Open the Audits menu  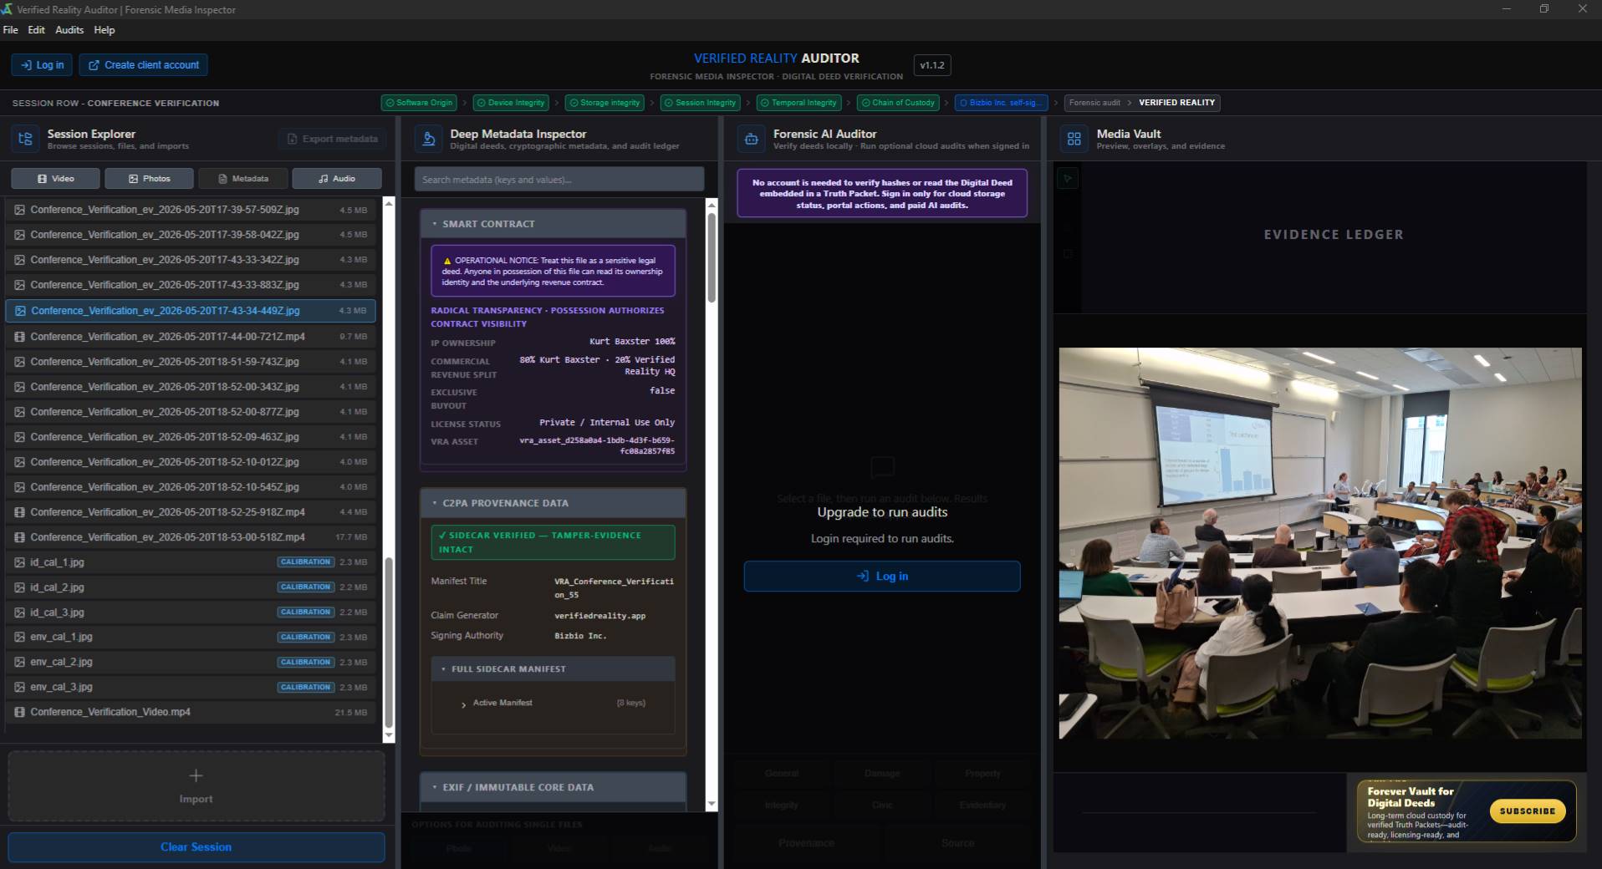click(69, 30)
